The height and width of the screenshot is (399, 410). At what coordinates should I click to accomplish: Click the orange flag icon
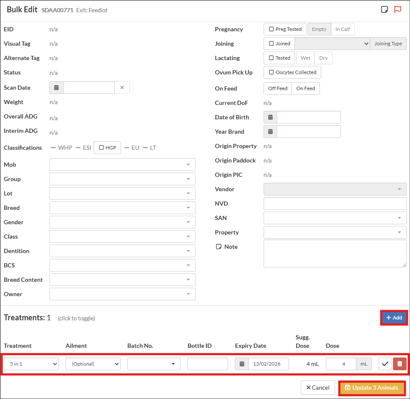pyautogui.click(x=397, y=10)
